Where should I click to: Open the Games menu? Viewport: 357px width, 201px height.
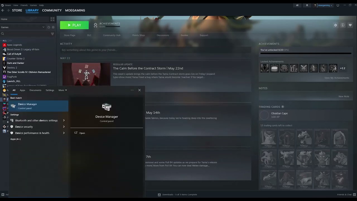point(33,5)
